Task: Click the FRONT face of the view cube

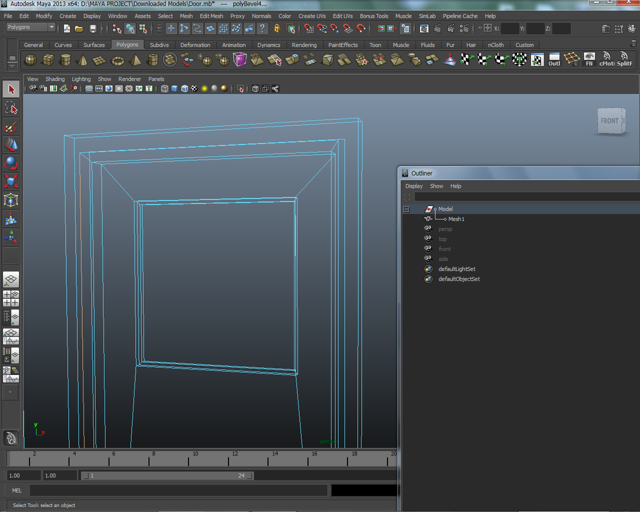Action: tap(609, 121)
